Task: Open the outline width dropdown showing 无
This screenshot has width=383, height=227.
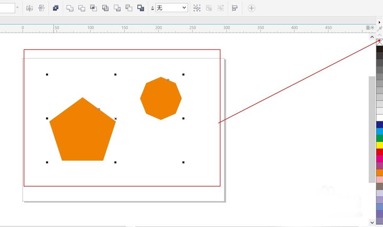Action: (x=172, y=8)
